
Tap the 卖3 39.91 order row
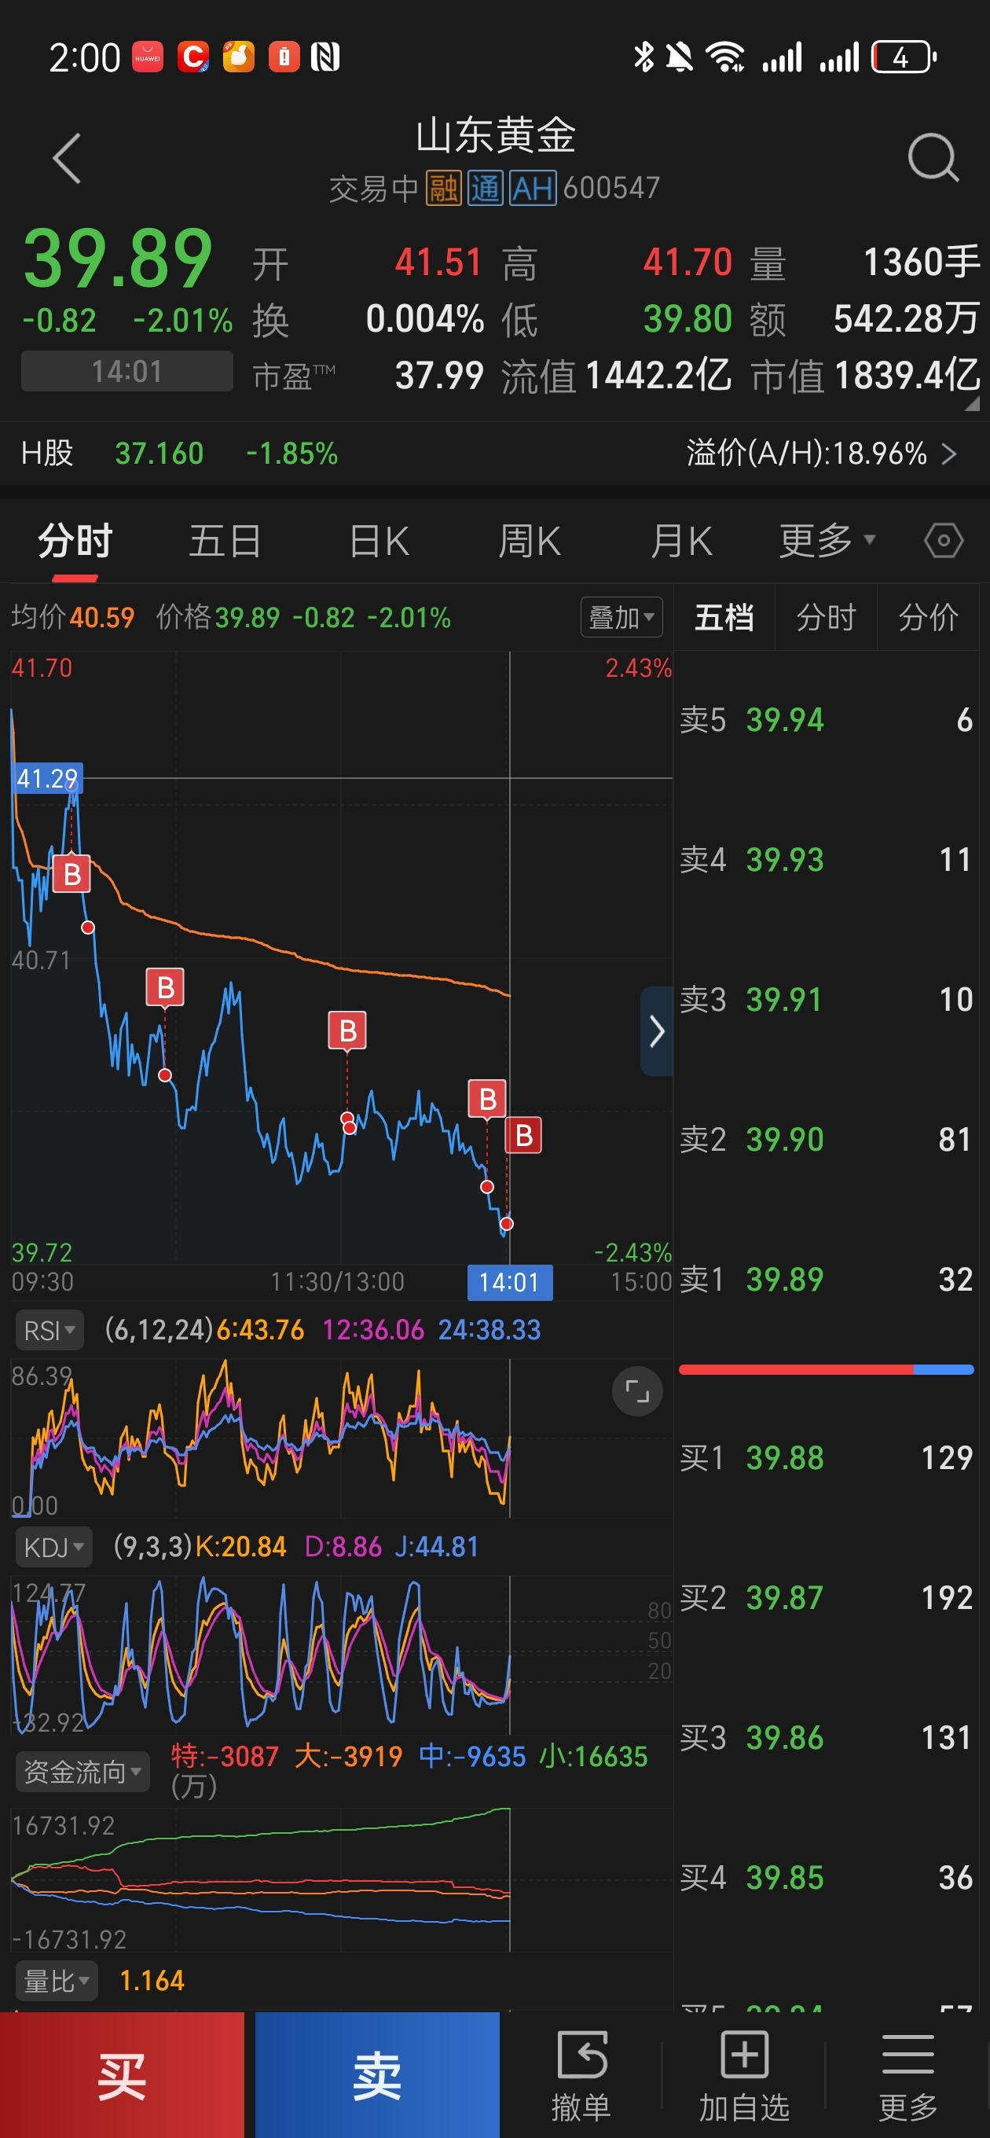[x=826, y=999]
